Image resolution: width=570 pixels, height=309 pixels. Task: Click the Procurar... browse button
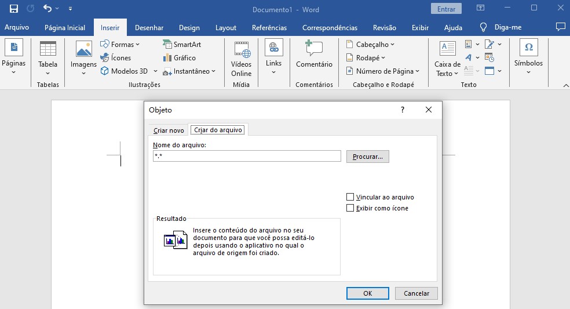tap(367, 157)
